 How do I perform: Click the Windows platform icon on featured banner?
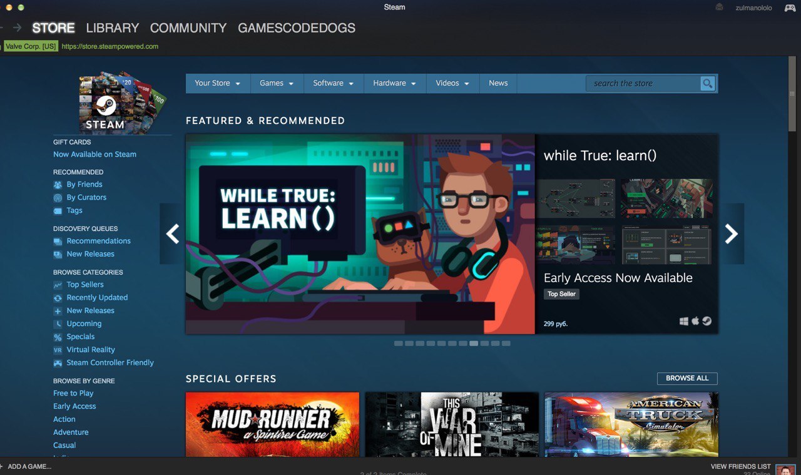(683, 320)
